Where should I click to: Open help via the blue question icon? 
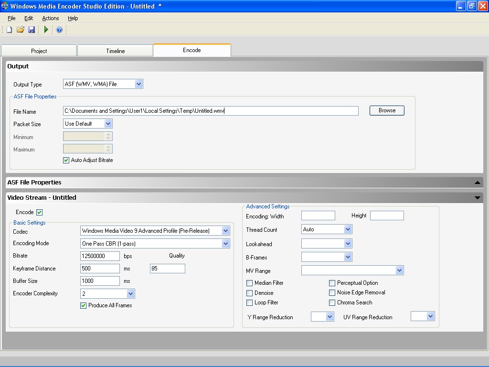59,30
